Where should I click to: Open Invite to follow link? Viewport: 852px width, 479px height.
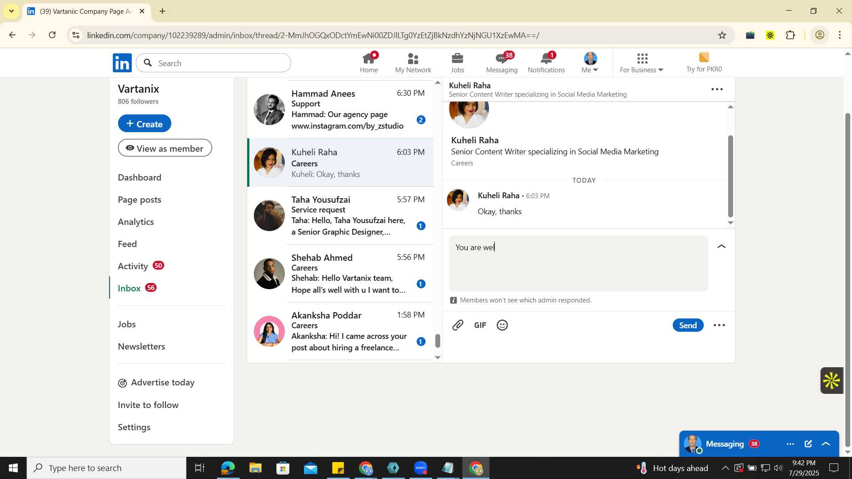tap(148, 405)
